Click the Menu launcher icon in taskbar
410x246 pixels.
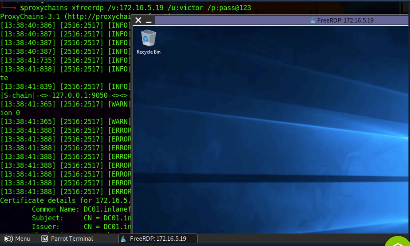[x=8, y=239]
